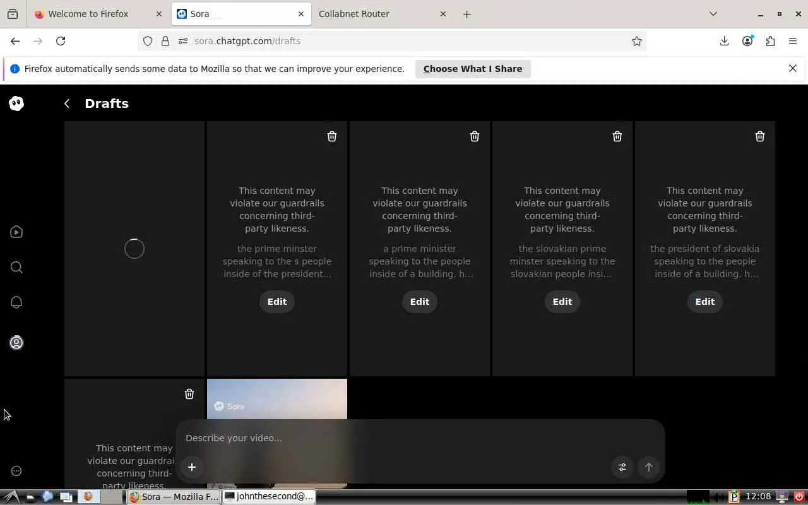The height and width of the screenshot is (505, 808).
Task: Switch to the johnthesecond terminal taskbar window
Action: click(269, 497)
